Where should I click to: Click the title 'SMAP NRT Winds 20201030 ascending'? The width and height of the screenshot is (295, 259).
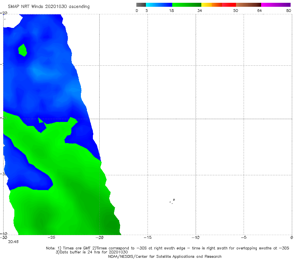[x=49, y=6]
